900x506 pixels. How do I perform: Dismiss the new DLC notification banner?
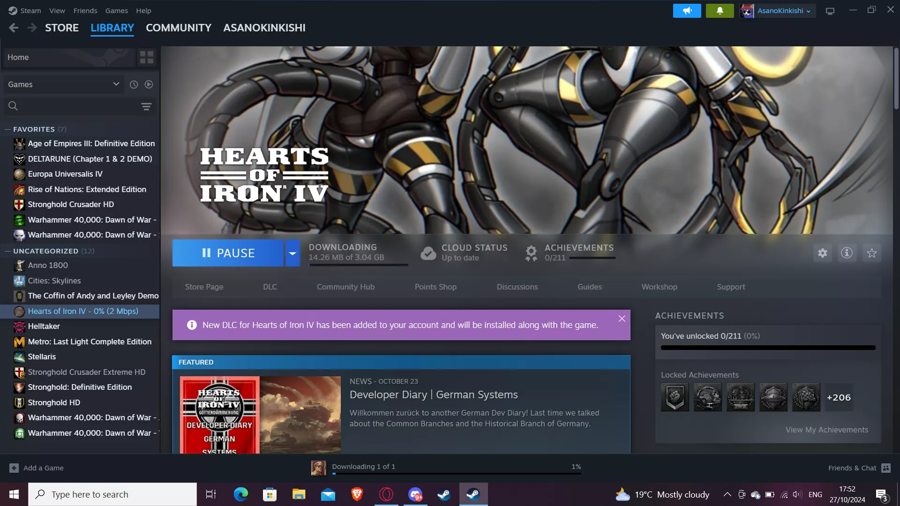[x=622, y=319]
